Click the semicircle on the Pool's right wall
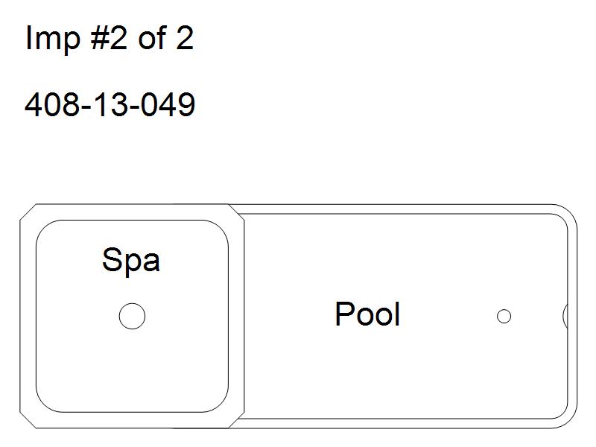 (565, 316)
